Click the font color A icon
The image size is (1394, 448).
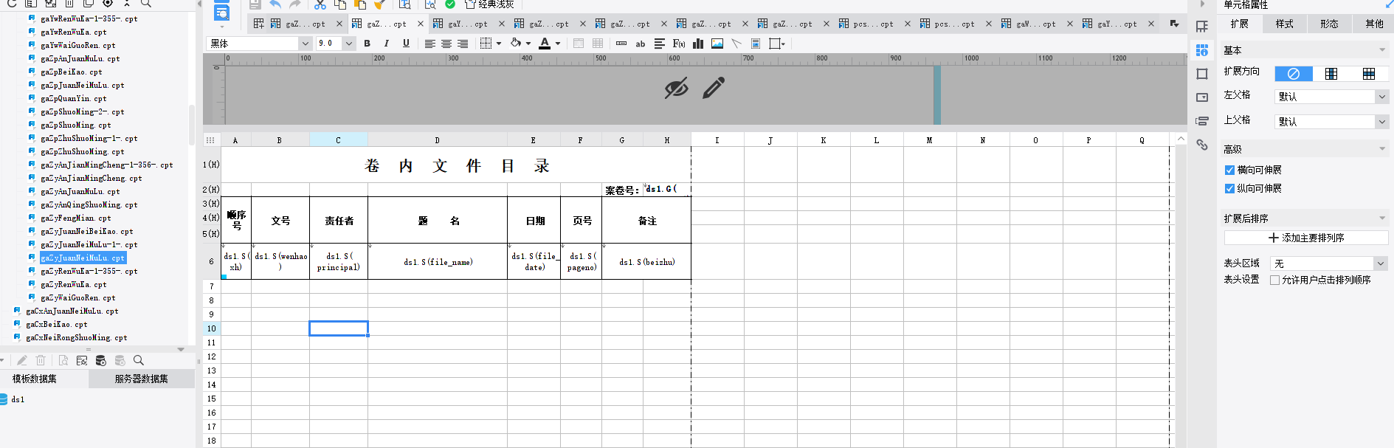(x=545, y=44)
